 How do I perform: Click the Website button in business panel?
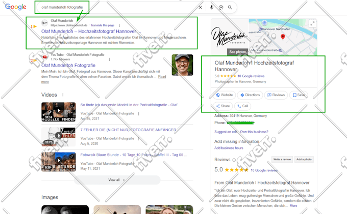tap(225, 95)
